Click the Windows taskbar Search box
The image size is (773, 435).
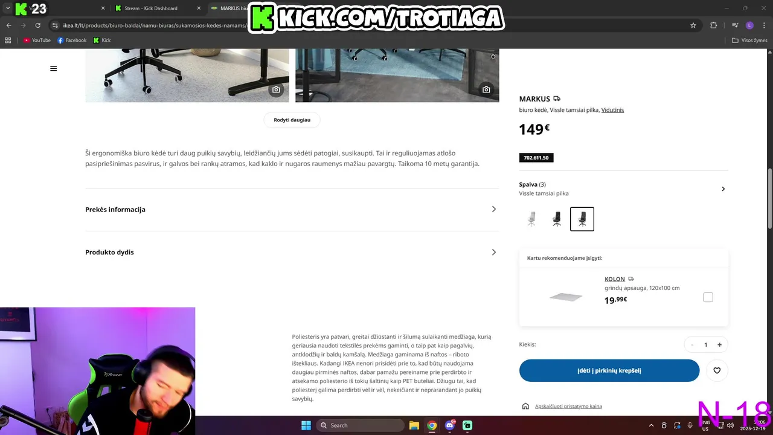coord(360,425)
